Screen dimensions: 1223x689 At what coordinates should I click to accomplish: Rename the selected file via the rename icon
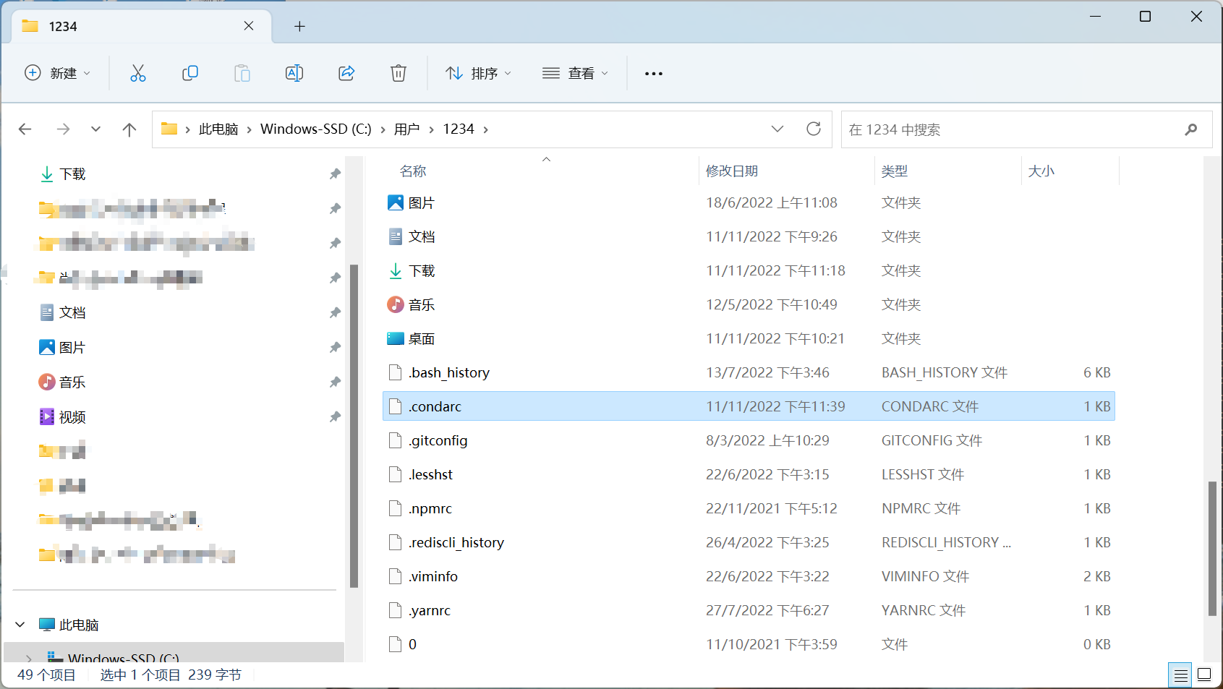click(x=294, y=72)
